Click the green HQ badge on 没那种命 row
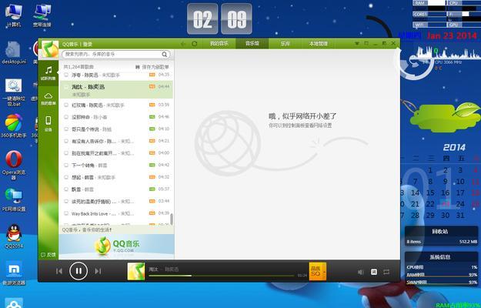Screen dimensions: 481x308 [152, 116]
